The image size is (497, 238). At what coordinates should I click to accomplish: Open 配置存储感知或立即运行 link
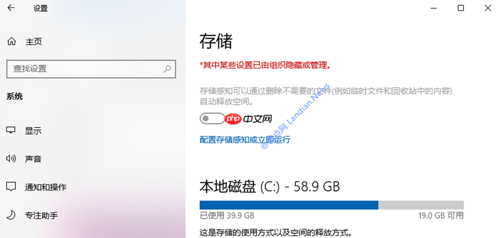click(x=245, y=140)
